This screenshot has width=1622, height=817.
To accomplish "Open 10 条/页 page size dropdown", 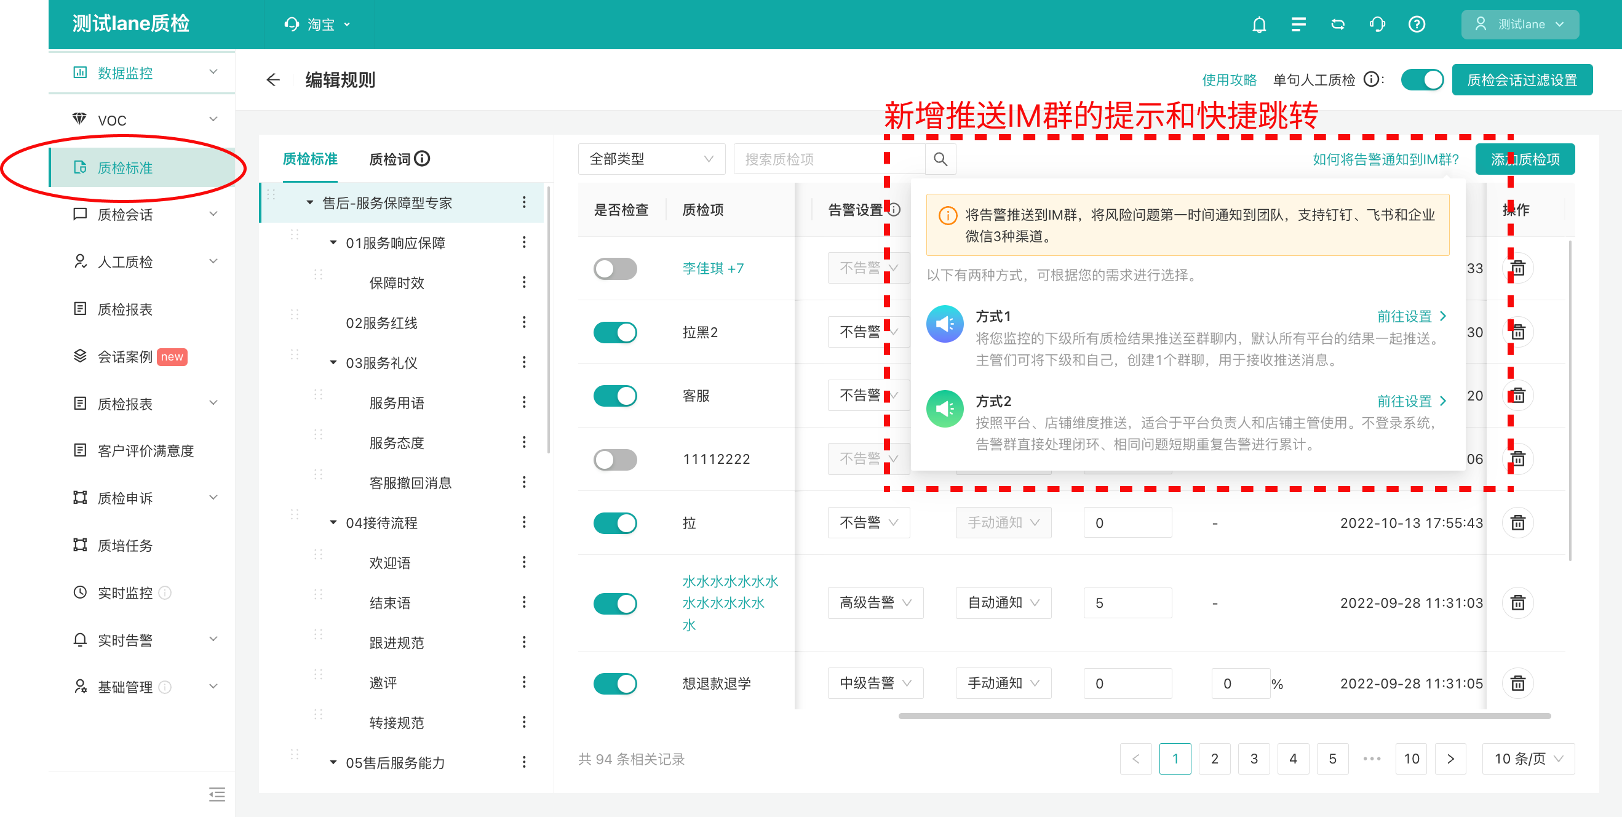I will coord(1528,759).
